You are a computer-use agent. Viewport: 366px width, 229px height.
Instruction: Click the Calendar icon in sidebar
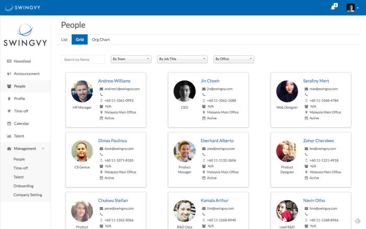point(9,123)
